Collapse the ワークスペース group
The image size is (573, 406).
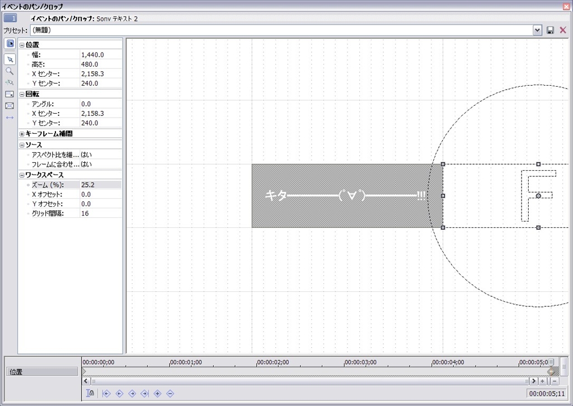point(22,175)
